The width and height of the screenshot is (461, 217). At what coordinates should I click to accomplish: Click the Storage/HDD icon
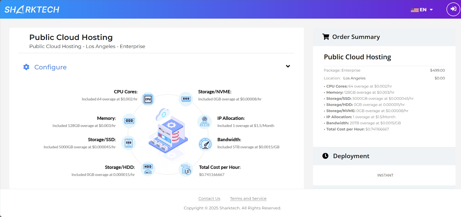[x=148, y=169]
